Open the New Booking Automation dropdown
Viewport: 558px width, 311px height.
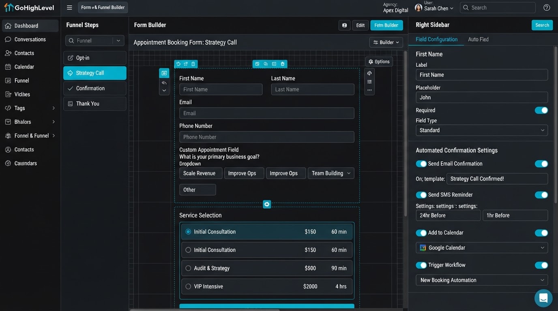(x=482, y=280)
